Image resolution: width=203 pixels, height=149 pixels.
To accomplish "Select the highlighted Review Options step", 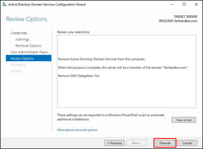I will (29, 58).
